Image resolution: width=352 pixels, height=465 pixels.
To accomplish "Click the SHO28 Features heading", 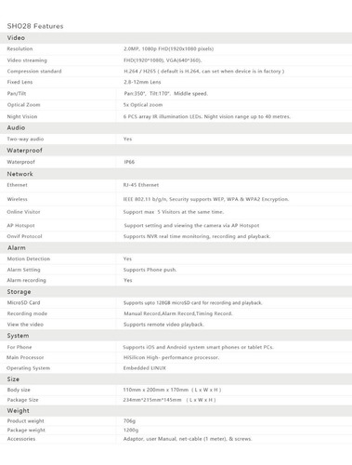I will 35,26.
